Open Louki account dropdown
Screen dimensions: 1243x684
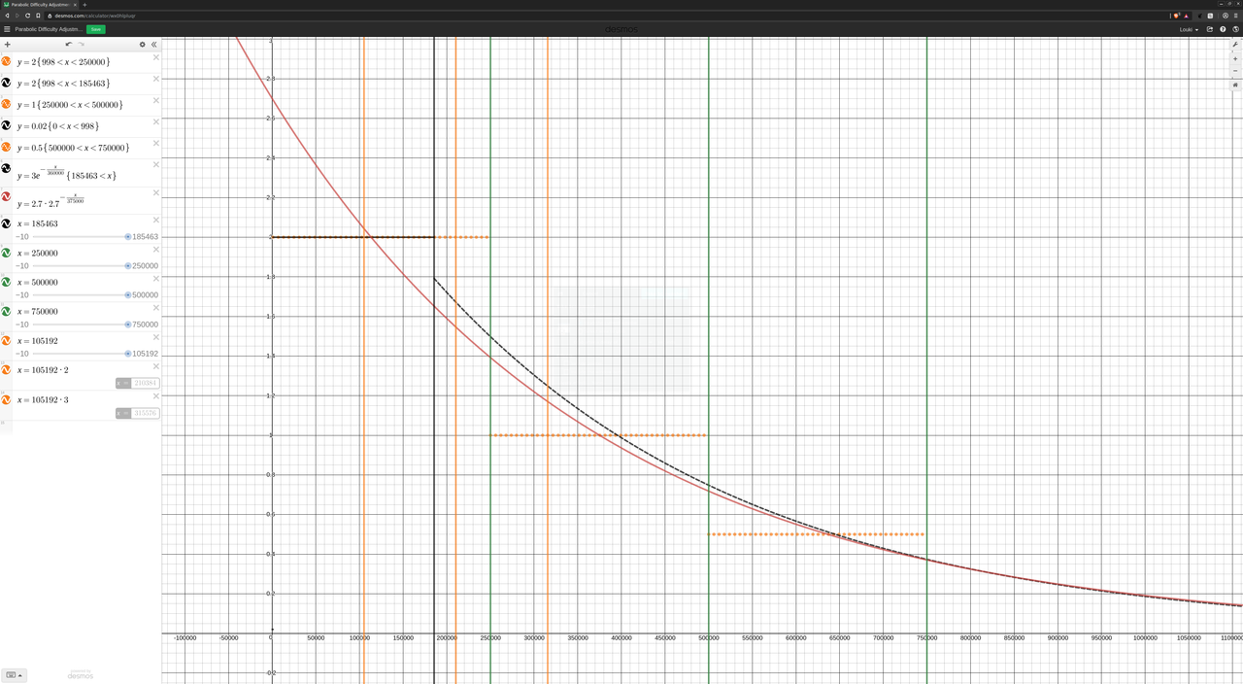coord(1190,29)
